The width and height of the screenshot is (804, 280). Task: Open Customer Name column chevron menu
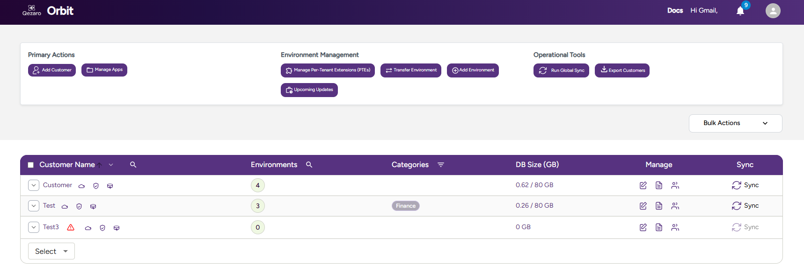coord(111,165)
